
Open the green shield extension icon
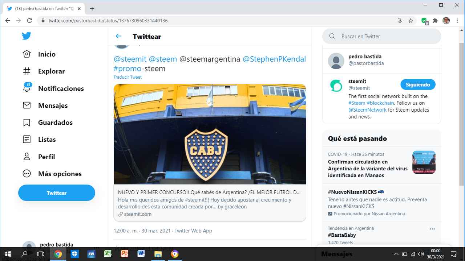pos(424,21)
